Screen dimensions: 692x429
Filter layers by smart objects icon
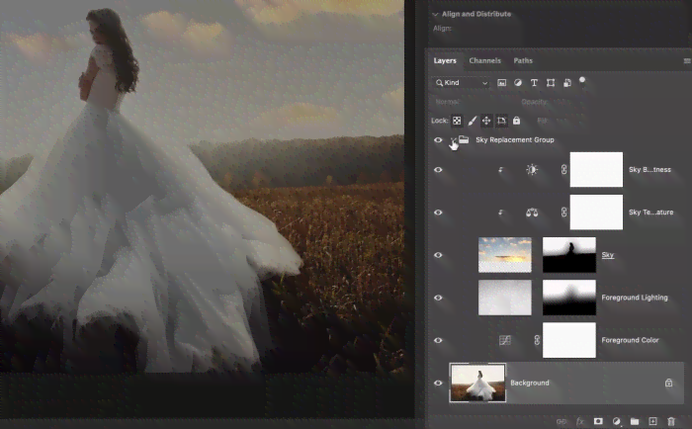click(567, 82)
